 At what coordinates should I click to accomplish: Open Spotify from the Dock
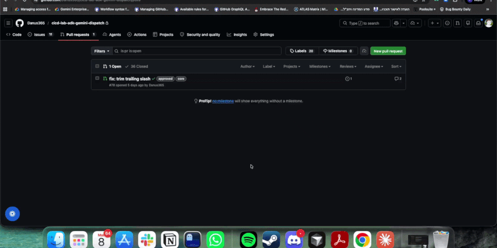[x=248, y=240]
